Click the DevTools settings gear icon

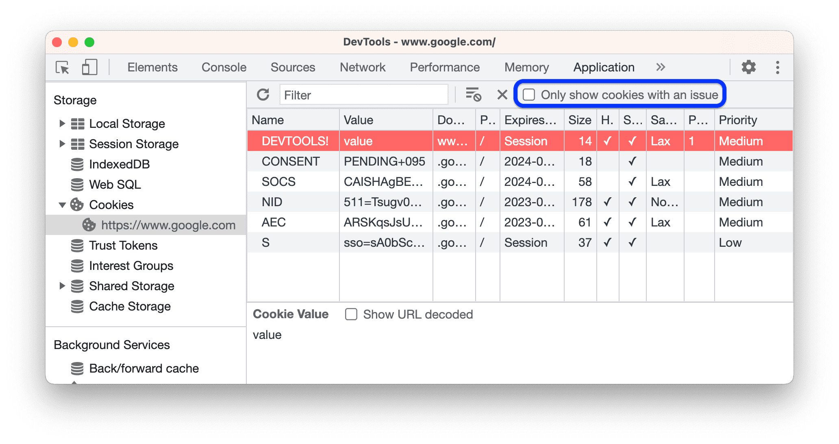pos(748,68)
